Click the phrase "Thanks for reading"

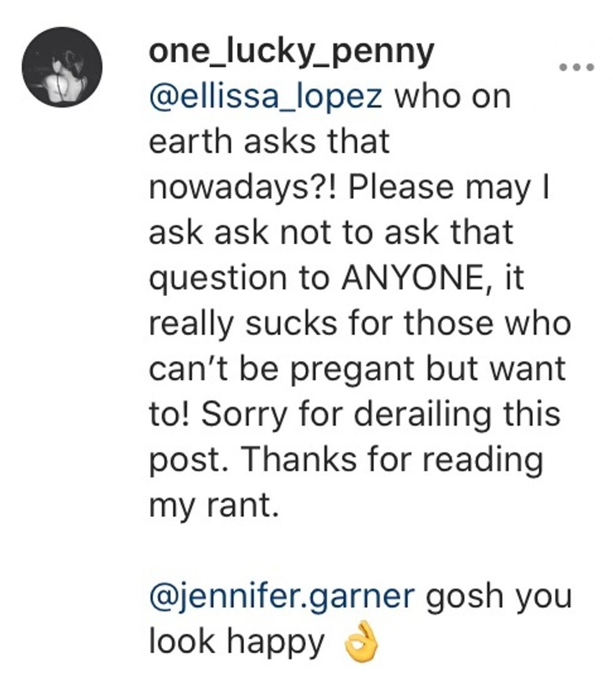(x=392, y=460)
